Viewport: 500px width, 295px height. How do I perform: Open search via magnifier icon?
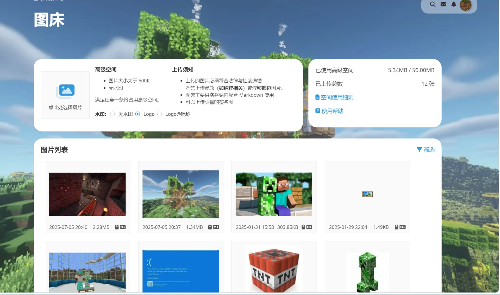pos(433,4)
